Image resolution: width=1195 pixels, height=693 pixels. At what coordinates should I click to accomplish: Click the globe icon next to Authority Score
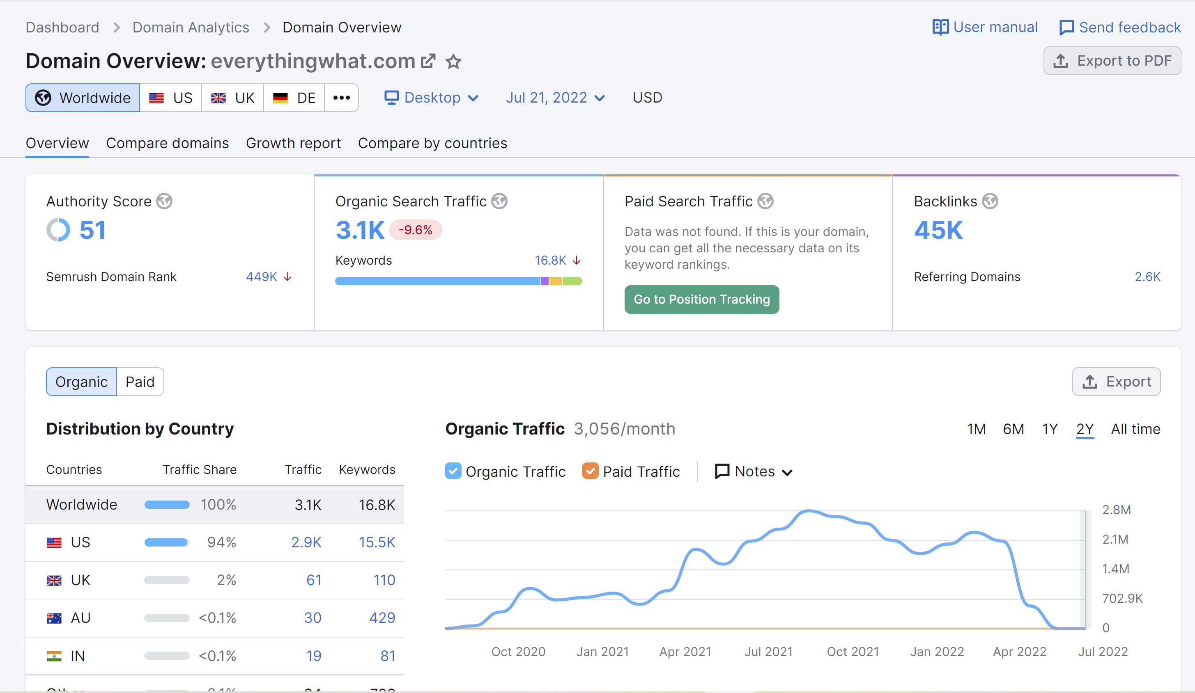click(x=165, y=201)
